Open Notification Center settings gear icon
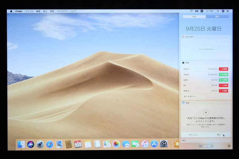This screenshot has height=159, width=239. click(229, 146)
